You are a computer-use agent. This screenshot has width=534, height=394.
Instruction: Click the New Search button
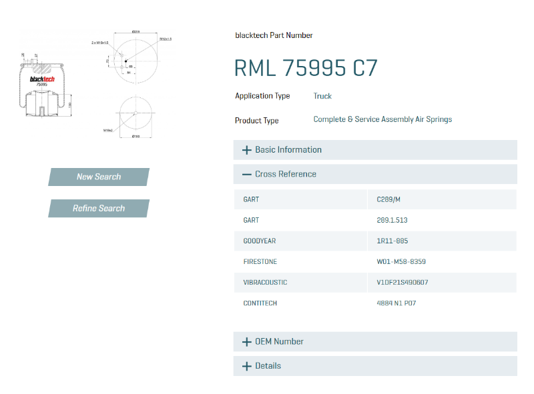tap(99, 177)
